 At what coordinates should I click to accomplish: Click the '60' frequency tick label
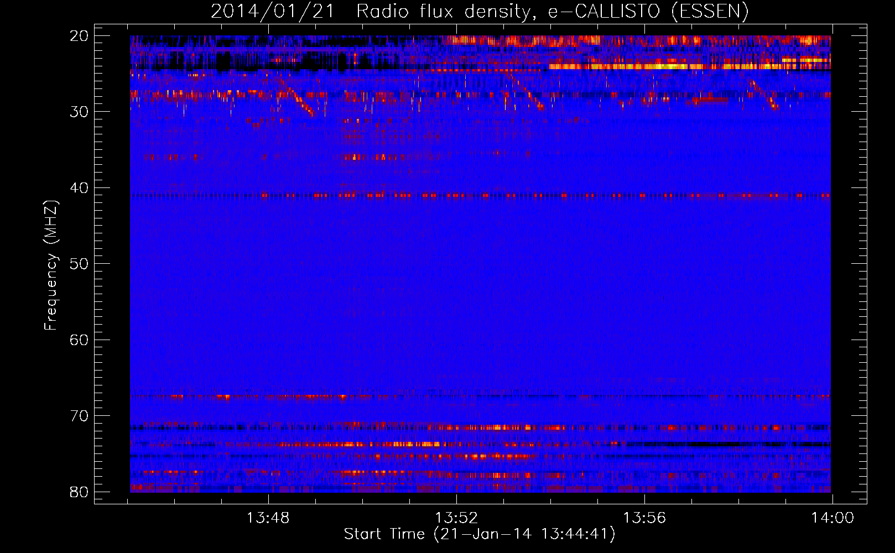(x=79, y=340)
